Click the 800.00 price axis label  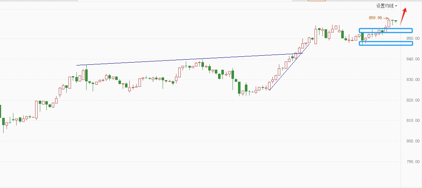(x=413, y=141)
